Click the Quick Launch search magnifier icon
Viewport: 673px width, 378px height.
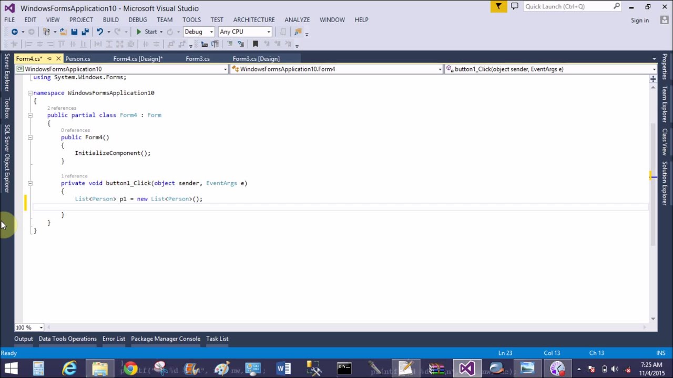(617, 6)
